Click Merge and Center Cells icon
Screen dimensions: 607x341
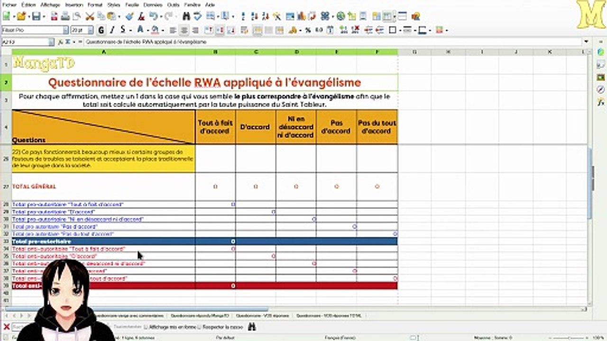[257, 30]
